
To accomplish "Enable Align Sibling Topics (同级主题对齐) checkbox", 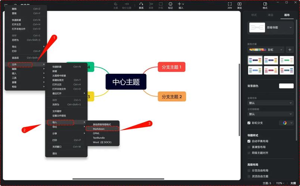I will click(249, 153).
